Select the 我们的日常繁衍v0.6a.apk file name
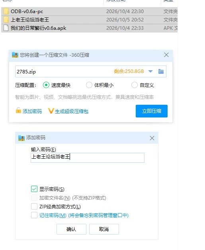This screenshot has height=250, width=205. [38, 28]
